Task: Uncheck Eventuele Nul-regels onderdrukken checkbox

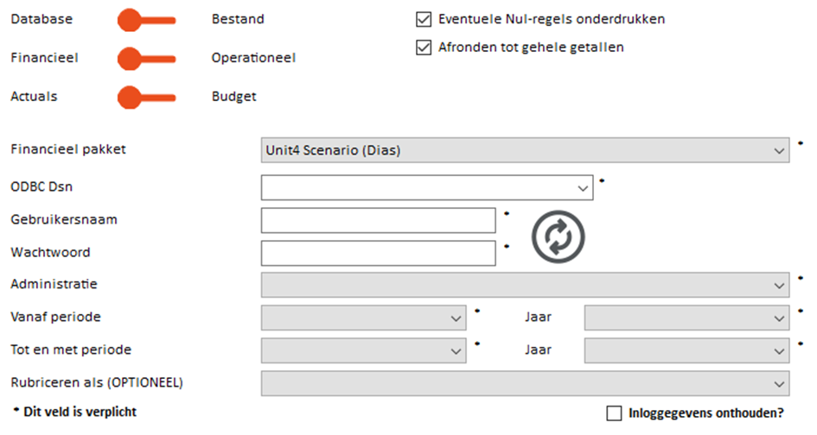Action: [424, 19]
